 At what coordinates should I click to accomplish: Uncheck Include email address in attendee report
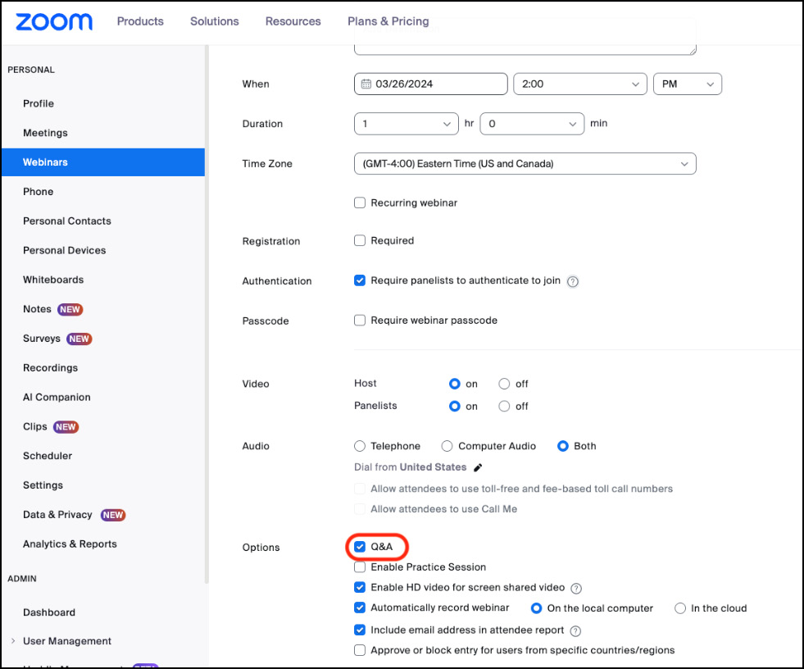[360, 630]
